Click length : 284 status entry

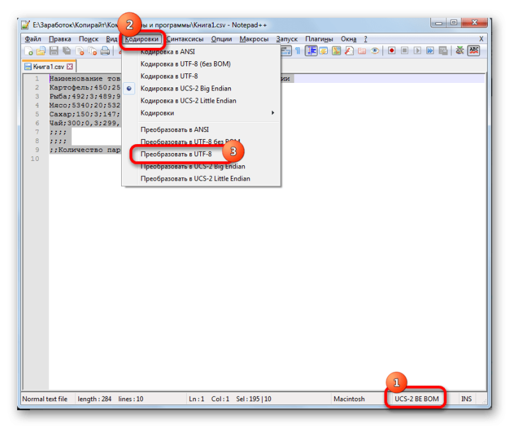click(94, 399)
